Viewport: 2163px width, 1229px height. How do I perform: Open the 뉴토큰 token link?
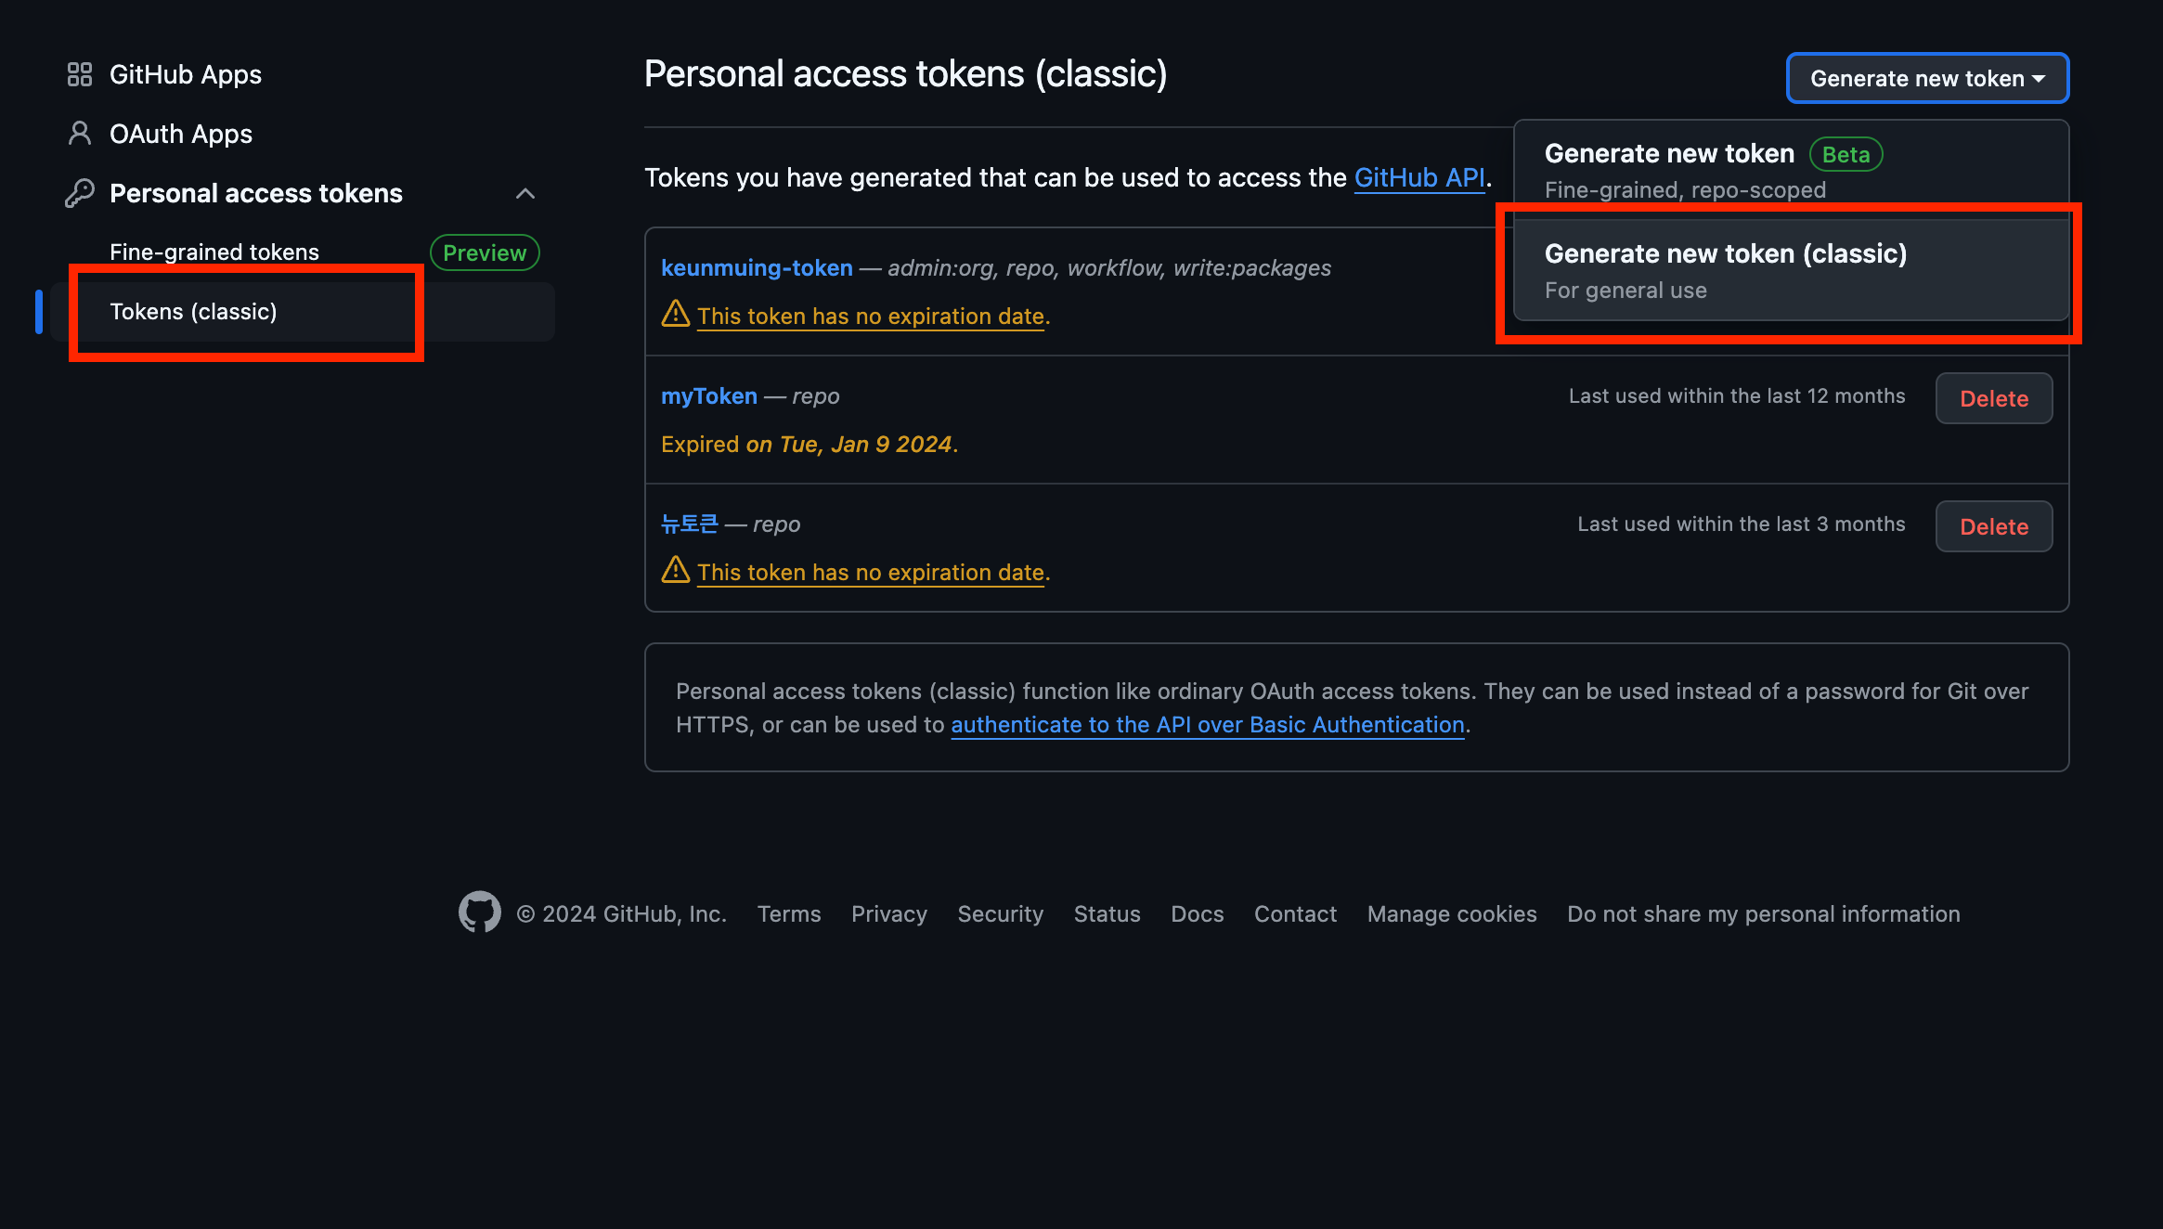click(690, 524)
